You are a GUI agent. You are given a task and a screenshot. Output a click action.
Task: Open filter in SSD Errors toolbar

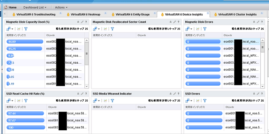[205, 100]
